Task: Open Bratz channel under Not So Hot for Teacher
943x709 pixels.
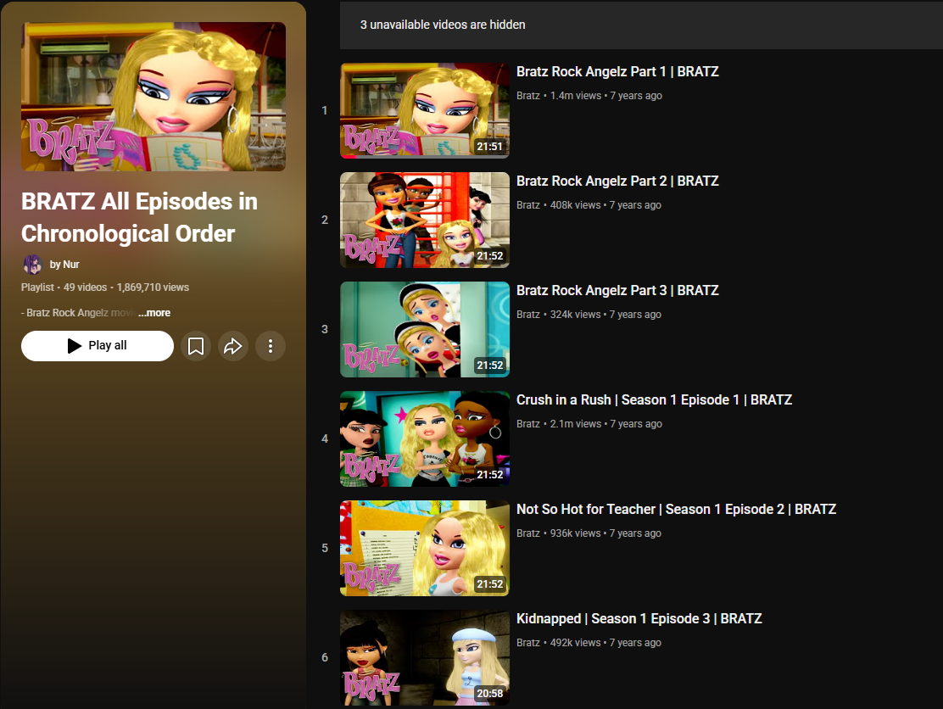Action: pyautogui.click(x=528, y=533)
